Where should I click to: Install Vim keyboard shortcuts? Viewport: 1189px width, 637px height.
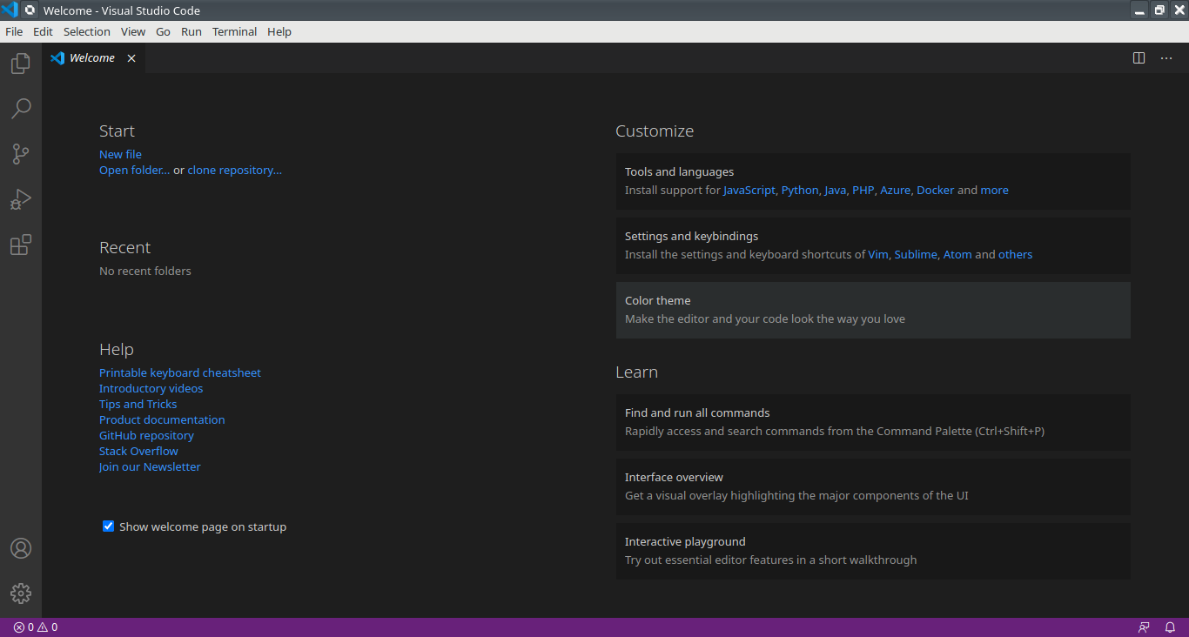pos(878,254)
